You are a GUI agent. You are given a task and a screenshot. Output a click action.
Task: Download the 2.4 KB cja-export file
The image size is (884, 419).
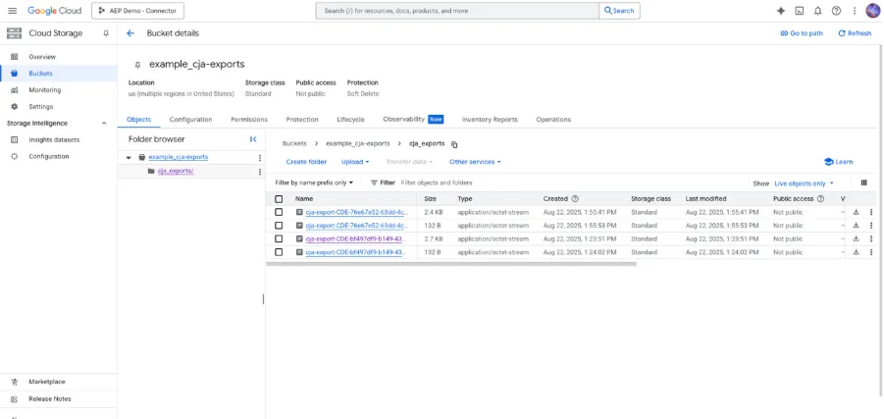(856, 212)
